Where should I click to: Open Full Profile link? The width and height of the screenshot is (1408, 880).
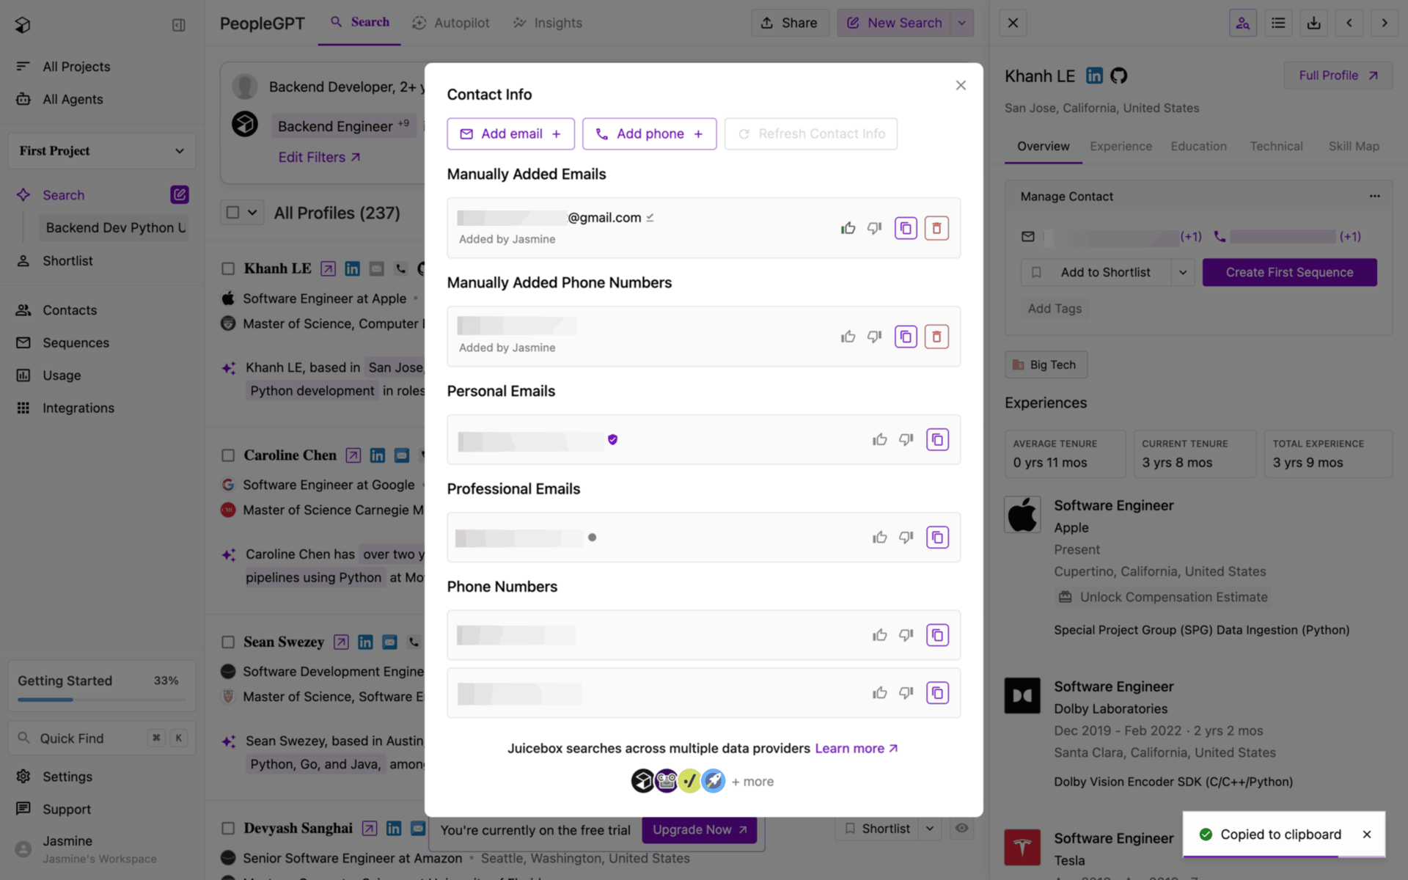click(x=1338, y=76)
